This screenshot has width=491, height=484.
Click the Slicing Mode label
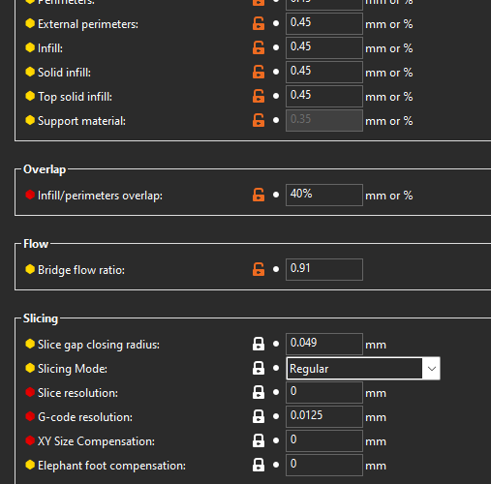[73, 369]
